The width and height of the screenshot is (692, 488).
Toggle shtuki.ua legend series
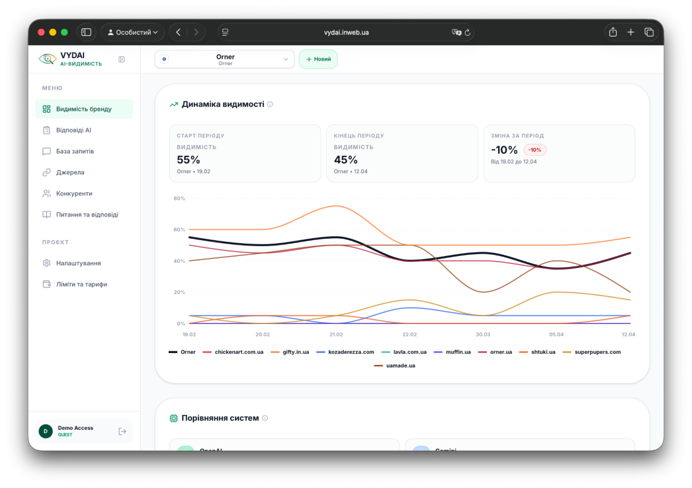[537, 352]
